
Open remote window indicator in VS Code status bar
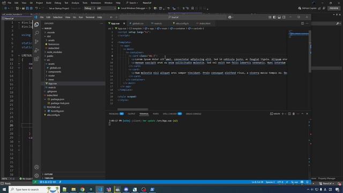[x=35, y=182]
